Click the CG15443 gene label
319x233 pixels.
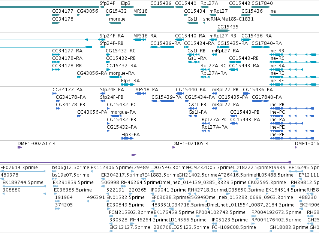[x=240, y=3]
